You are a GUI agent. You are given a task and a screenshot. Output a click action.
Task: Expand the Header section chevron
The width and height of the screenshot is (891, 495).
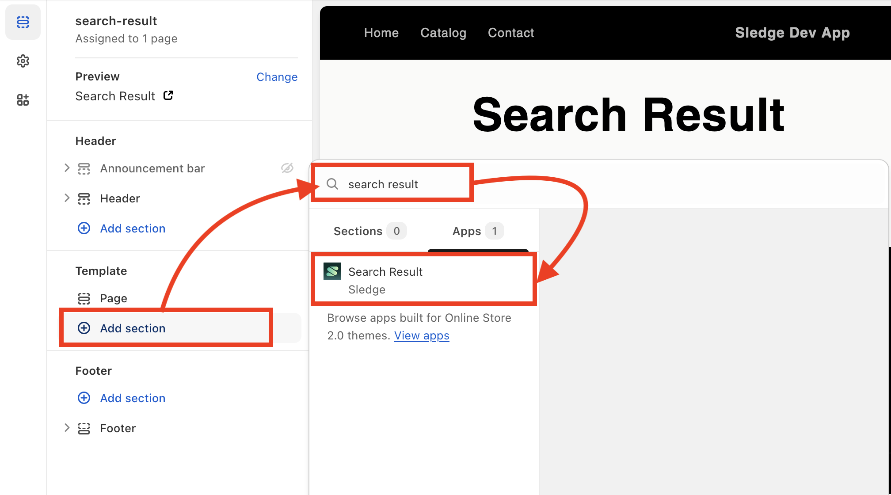click(67, 198)
